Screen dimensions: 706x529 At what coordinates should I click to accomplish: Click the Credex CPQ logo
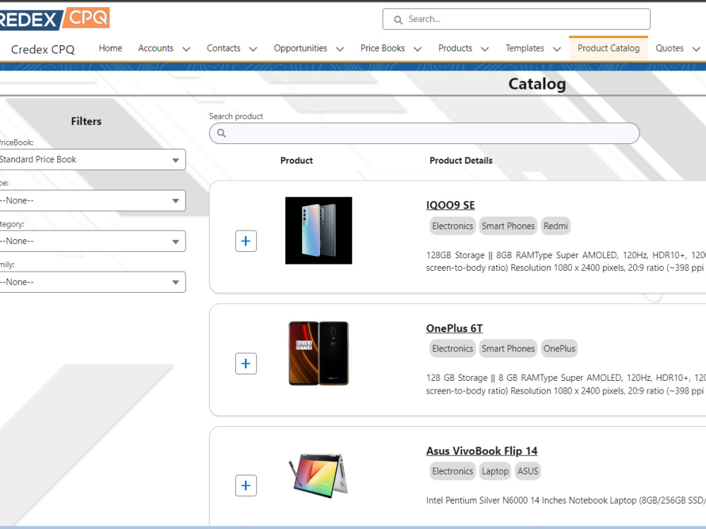coord(54,18)
